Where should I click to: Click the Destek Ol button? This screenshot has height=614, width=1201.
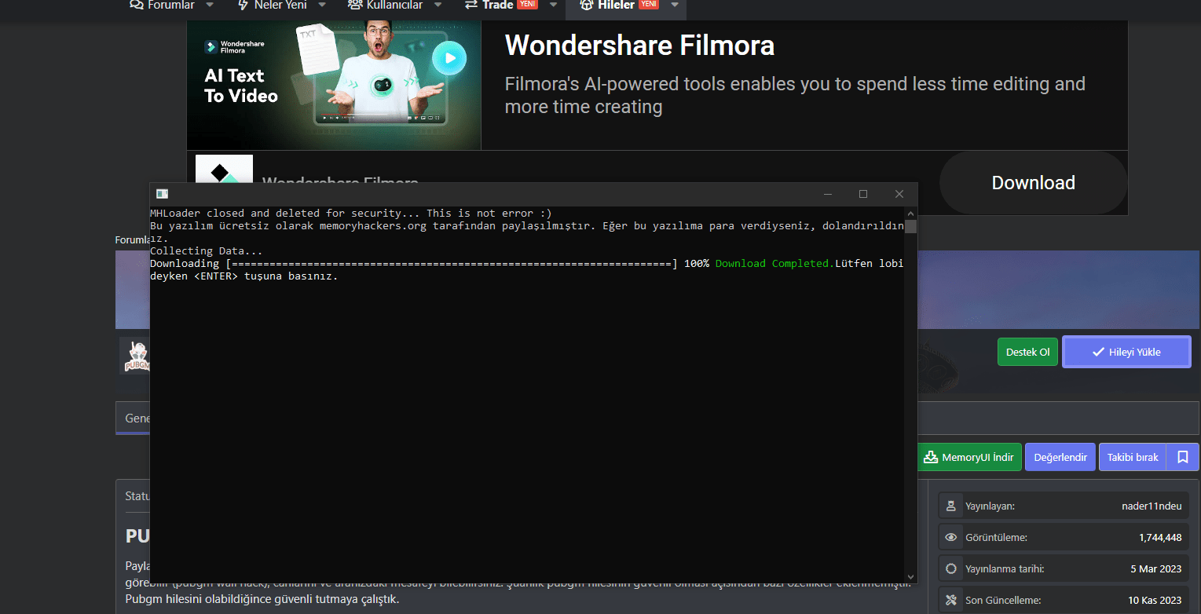(x=1027, y=352)
